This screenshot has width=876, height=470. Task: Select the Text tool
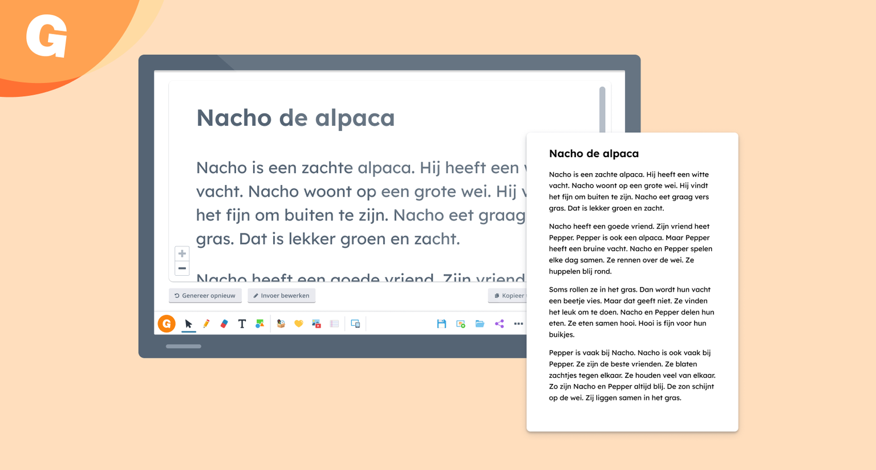point(241,324)
